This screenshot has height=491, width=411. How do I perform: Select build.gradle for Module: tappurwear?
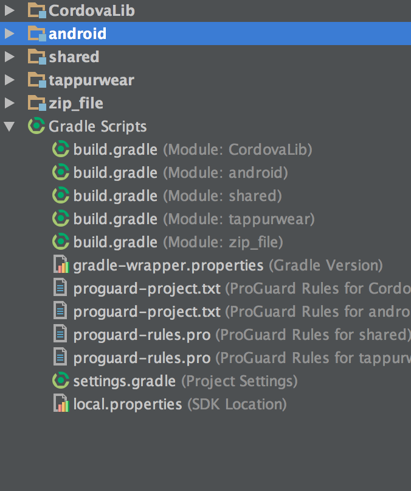(x=116, y=219)
